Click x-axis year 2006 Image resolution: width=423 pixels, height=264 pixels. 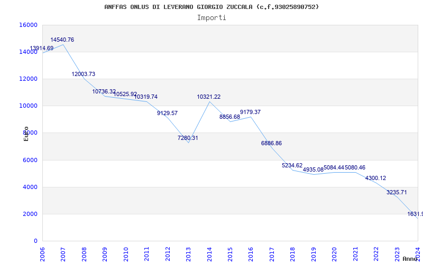(x=42, y=253)
